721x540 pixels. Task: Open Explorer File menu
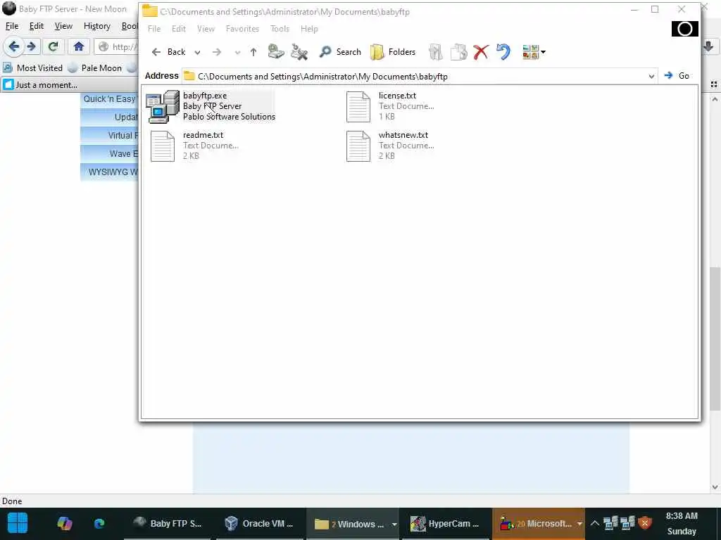(x=154, y=28)
